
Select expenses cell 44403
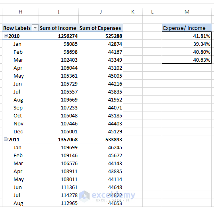101,123
